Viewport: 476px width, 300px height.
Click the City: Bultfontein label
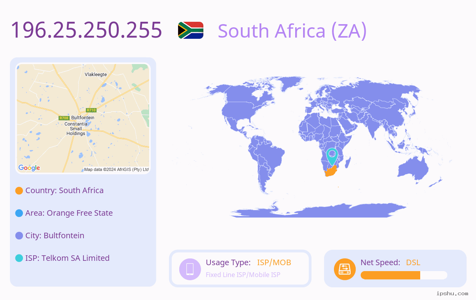(x=55, y=235)
